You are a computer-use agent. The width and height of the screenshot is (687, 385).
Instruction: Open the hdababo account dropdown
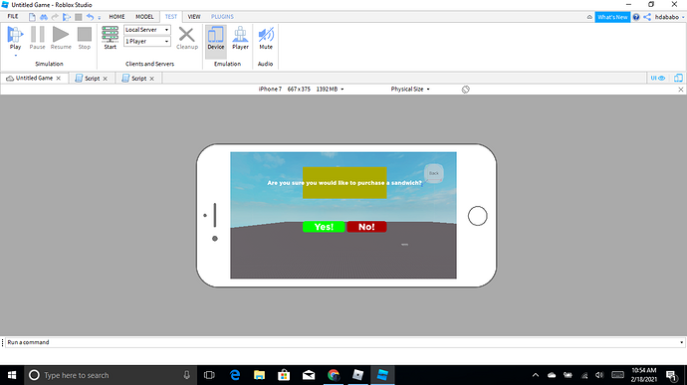669,17
